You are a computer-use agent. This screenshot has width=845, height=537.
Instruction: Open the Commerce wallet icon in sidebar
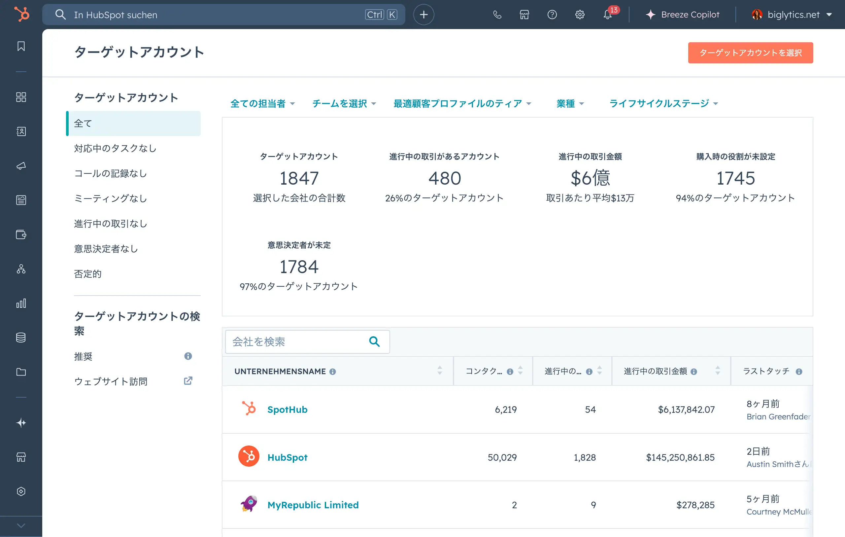tap(21, 234)
